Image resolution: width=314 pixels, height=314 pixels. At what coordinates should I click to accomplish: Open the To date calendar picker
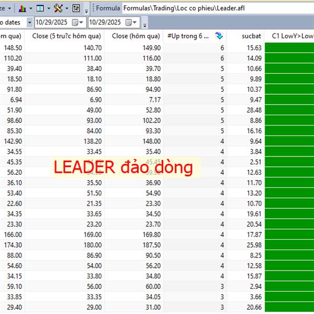click(x=131, y=23)
